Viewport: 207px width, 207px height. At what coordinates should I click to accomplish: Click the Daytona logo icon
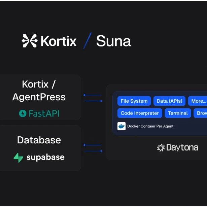click(161, 148)
